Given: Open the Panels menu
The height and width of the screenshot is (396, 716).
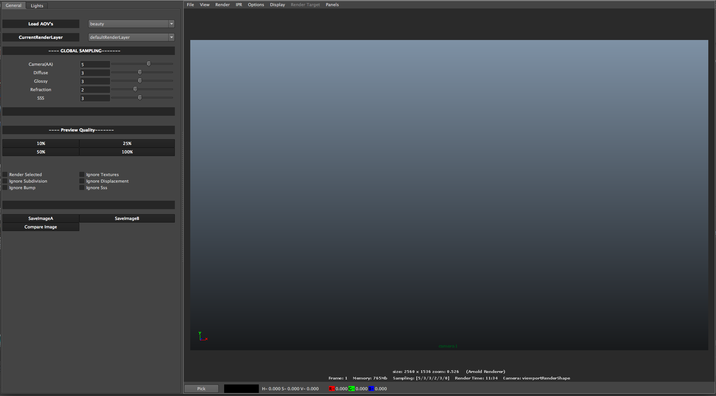Looking at the screenshot, I should 332,5.
